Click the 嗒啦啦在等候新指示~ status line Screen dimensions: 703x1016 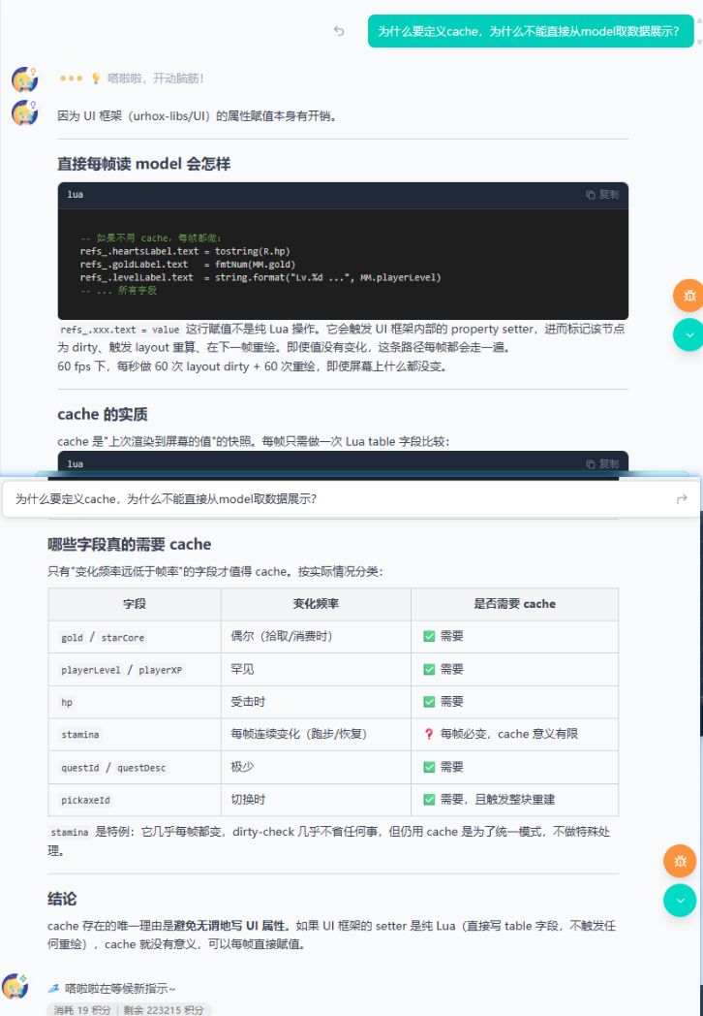click(120, 988)
